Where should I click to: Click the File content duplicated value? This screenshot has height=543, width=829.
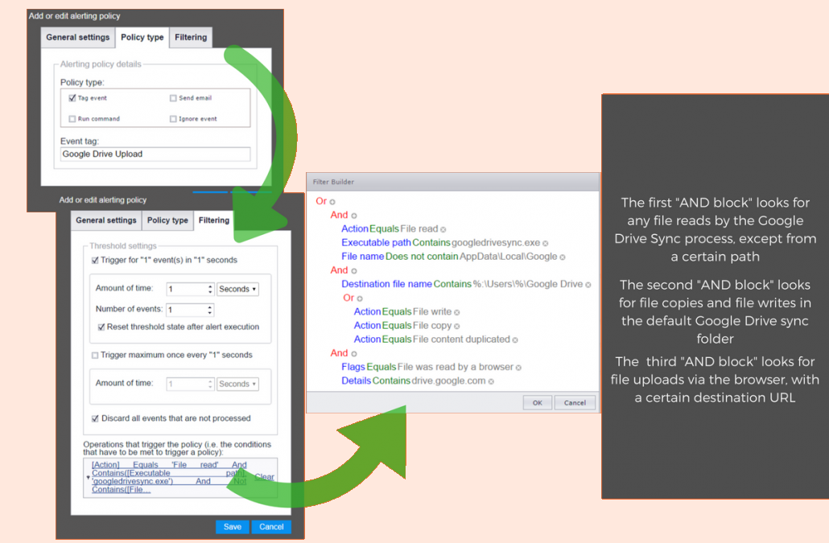[x=461, y=339]
